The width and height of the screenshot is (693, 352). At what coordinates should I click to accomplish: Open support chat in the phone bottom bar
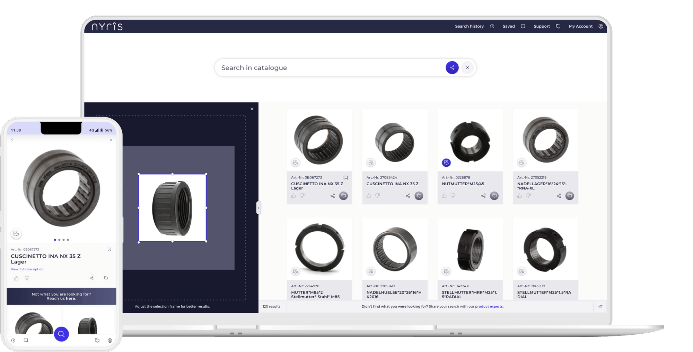97,341
